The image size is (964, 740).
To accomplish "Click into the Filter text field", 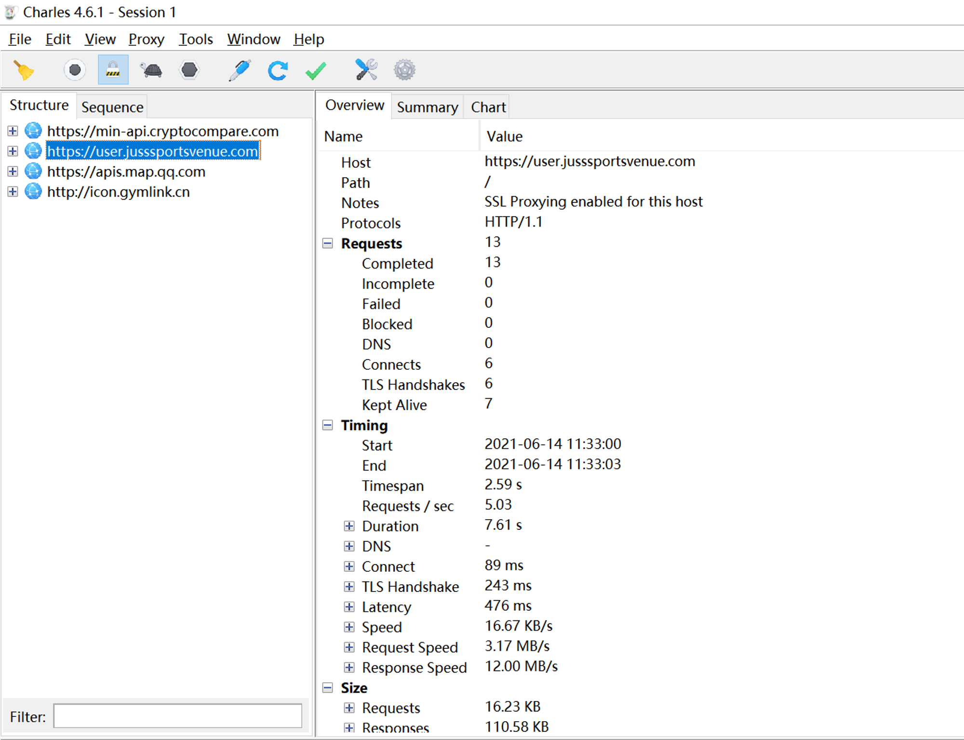I will coord(178,716).
